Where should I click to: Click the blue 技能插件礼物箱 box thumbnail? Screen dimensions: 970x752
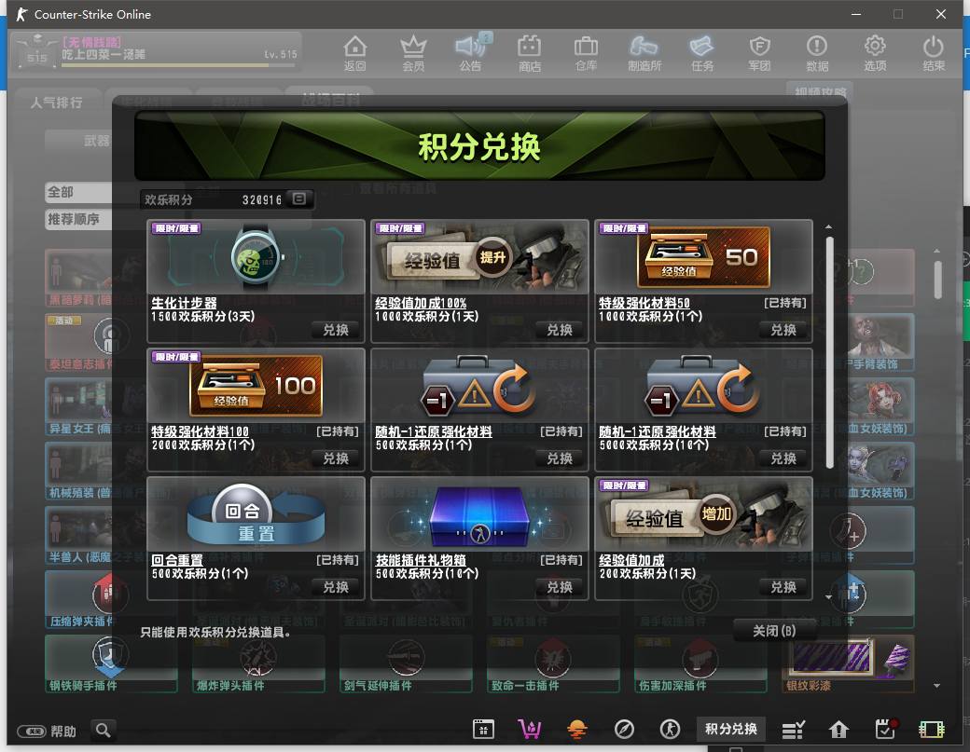pos(479,514)
